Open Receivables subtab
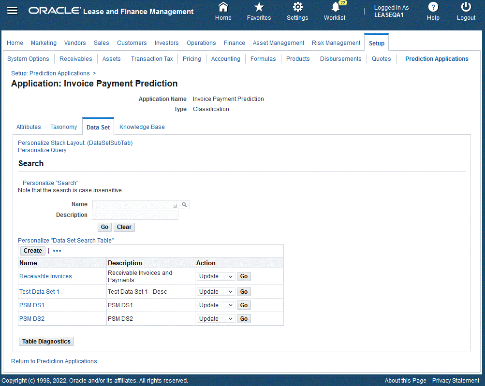The width and height of the screenshot is (485, 386). click(76, 59)
